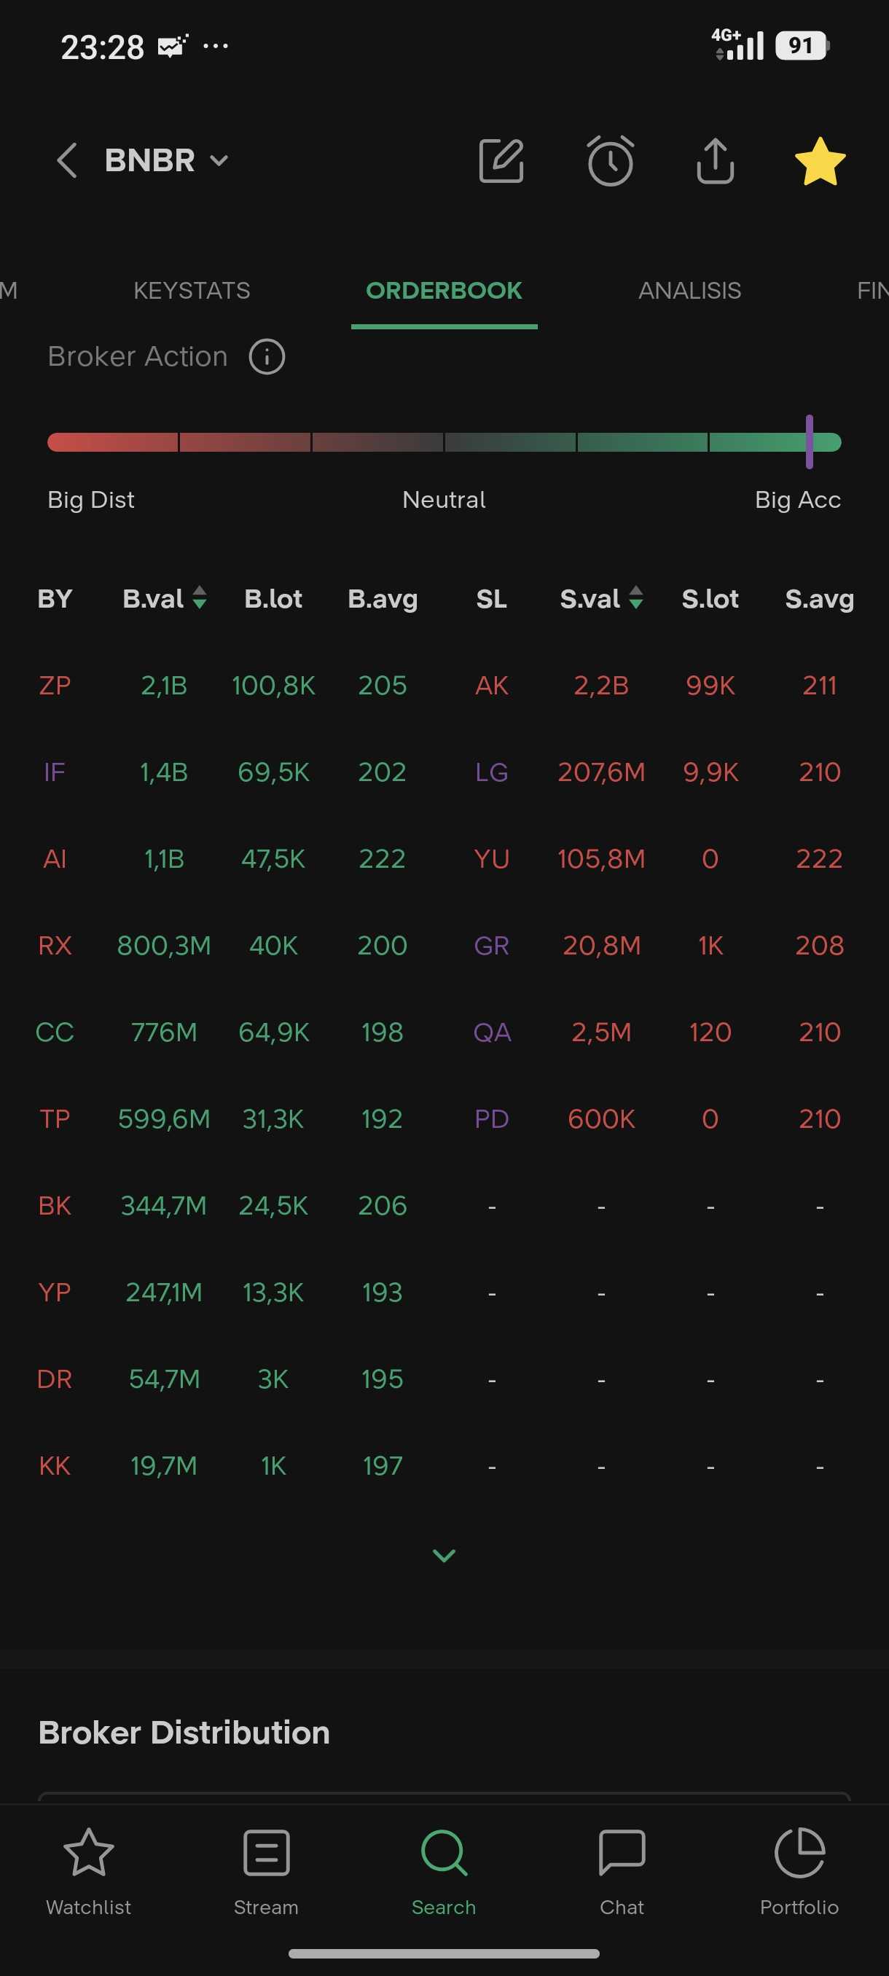Screen dimensions: 889x1976
Task: Tap the Search icon in bottom navigation
Action: coord(444,1869)
